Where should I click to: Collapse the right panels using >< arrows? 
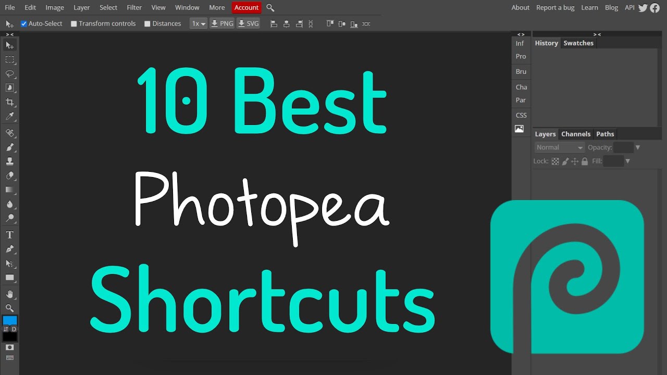[597, 34]
